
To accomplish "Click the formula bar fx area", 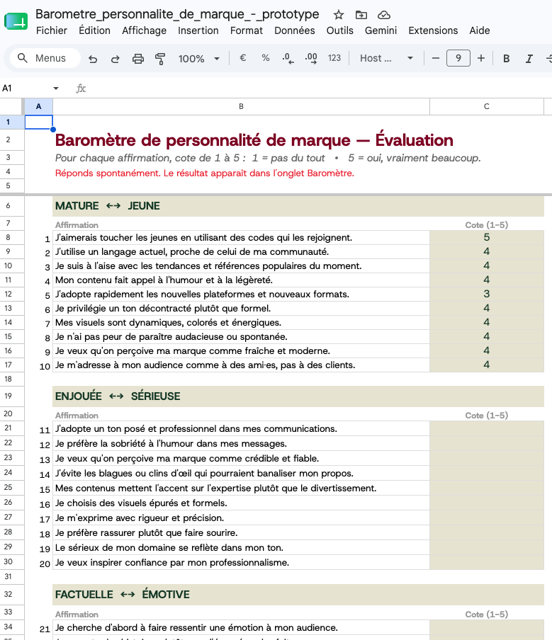I will (81, 88).
